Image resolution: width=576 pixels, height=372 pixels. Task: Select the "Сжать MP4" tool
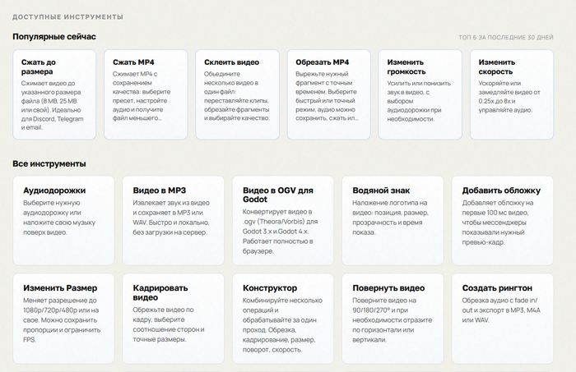[146, 94]
